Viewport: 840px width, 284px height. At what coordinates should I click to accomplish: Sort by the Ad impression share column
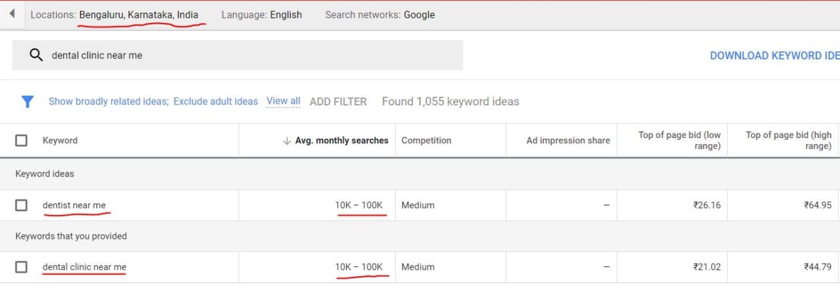(x=568, y=140)
